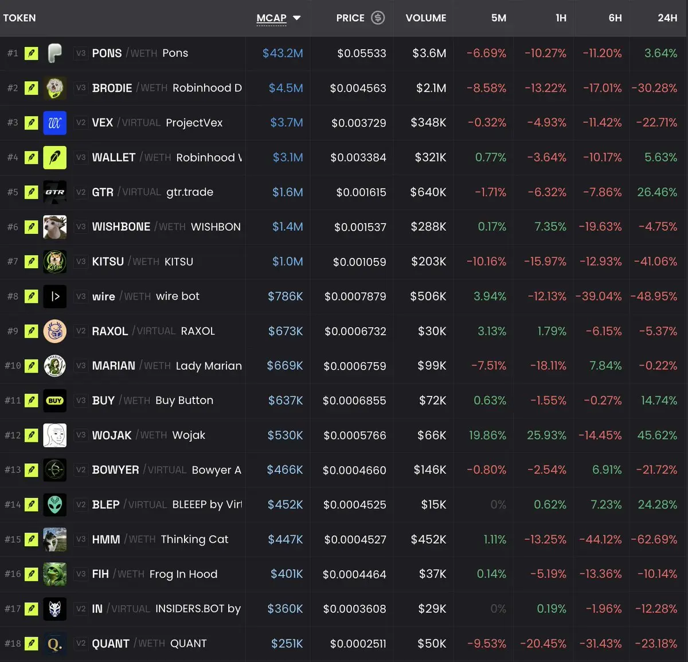Click WISHBONE 1H change 7.35%
Viewport: 688px width, 662px height.
550,226
